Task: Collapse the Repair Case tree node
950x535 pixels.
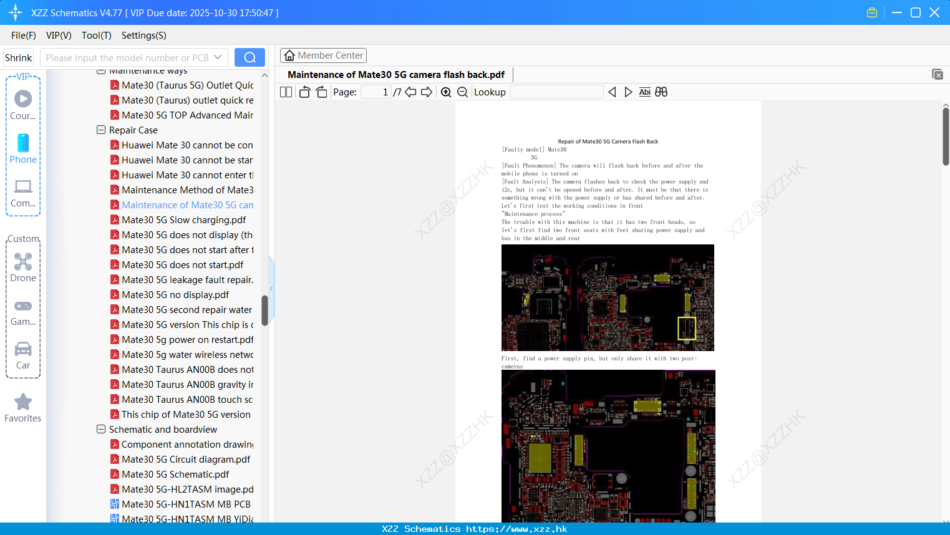Action: [101, 130]
